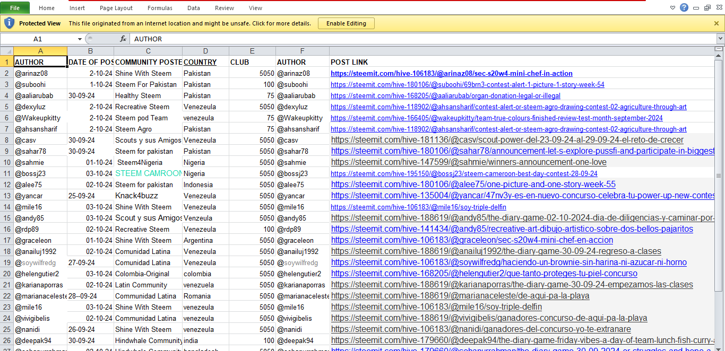Viewport: 725px width, 351px height.
Task: Select the Steem pod Team cell
Action: click(x=148, y=118)
